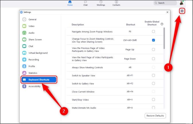The width and height of the screenshot is (193, 124).
Task: Click the magnifier icon in Search box
Action: click(x=156, y=3)
